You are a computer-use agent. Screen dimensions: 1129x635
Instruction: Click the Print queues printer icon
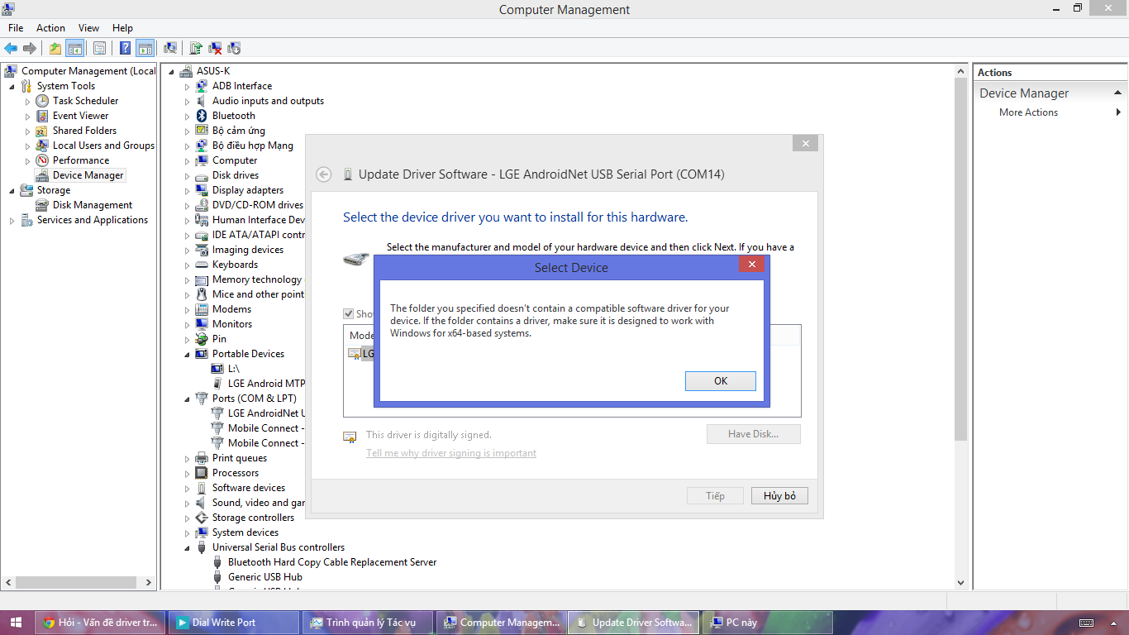point(201,458)
